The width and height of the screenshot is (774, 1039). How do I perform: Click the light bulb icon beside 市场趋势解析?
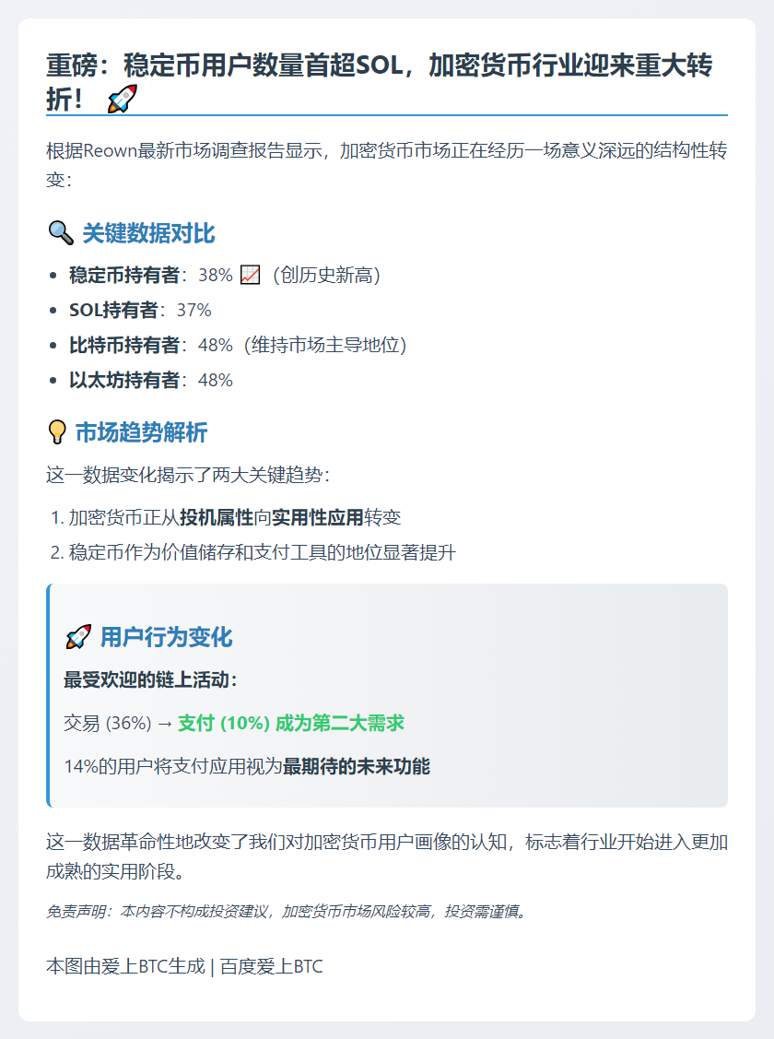pos(57,432)
